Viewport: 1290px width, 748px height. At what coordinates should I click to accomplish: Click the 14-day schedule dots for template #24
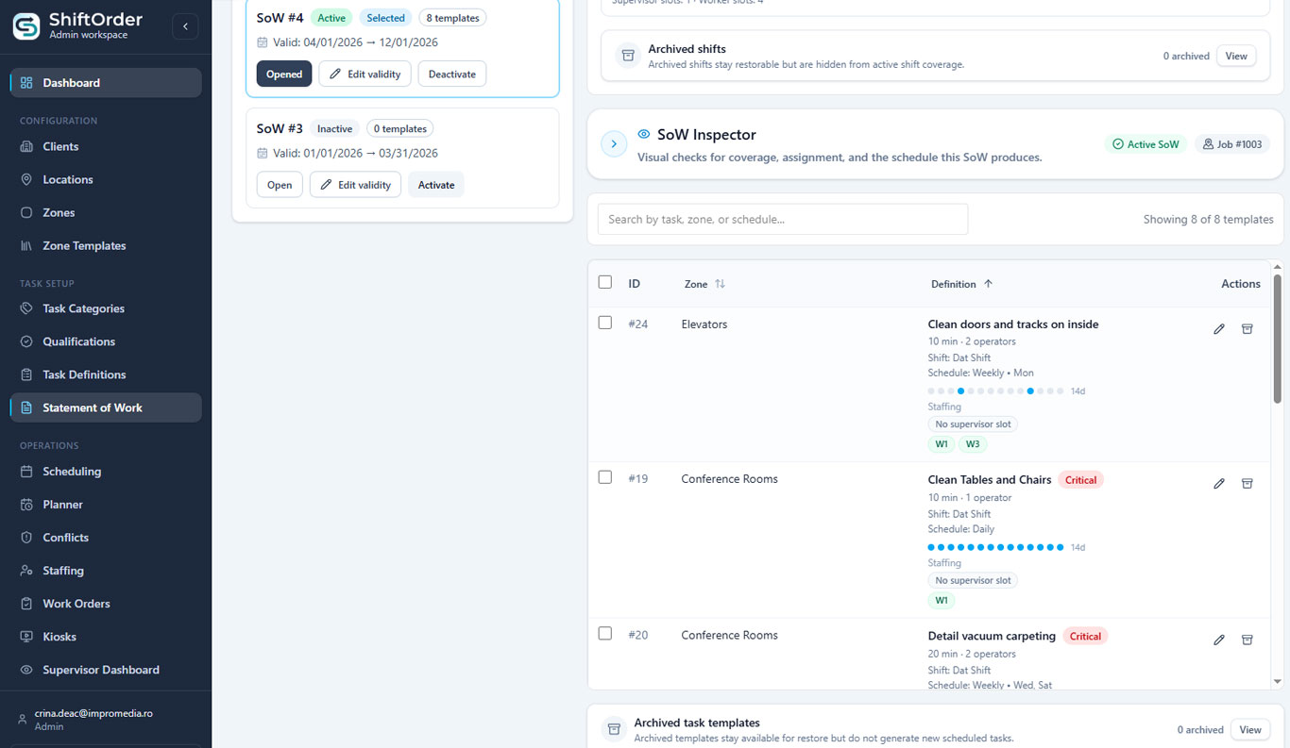[x=995, y=391]
